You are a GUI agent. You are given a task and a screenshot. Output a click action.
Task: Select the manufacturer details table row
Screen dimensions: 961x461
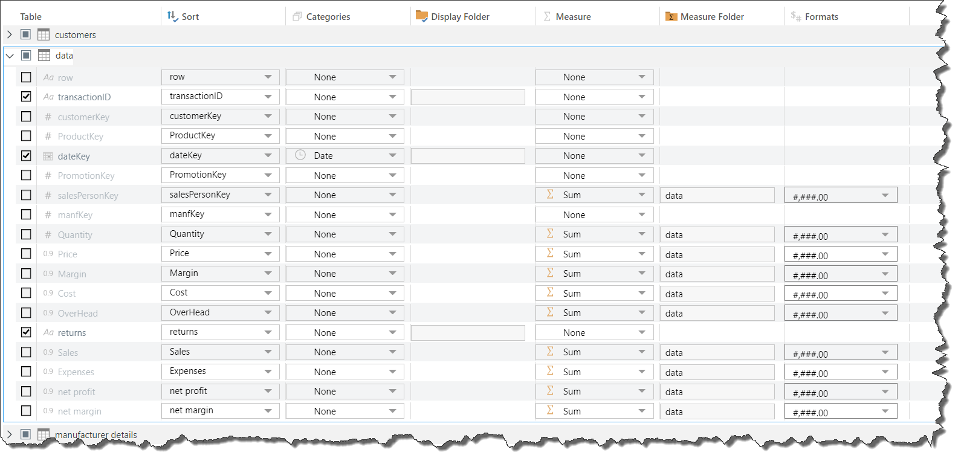95,434
